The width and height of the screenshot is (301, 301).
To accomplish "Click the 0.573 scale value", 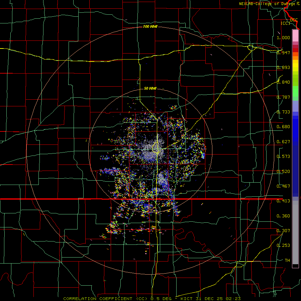I will click(283, 157).
